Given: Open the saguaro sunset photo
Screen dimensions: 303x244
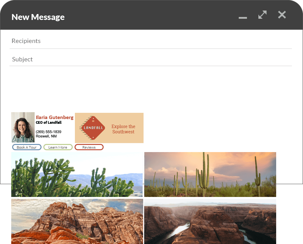Looking at the screenshot, I should tap(210, 175).
